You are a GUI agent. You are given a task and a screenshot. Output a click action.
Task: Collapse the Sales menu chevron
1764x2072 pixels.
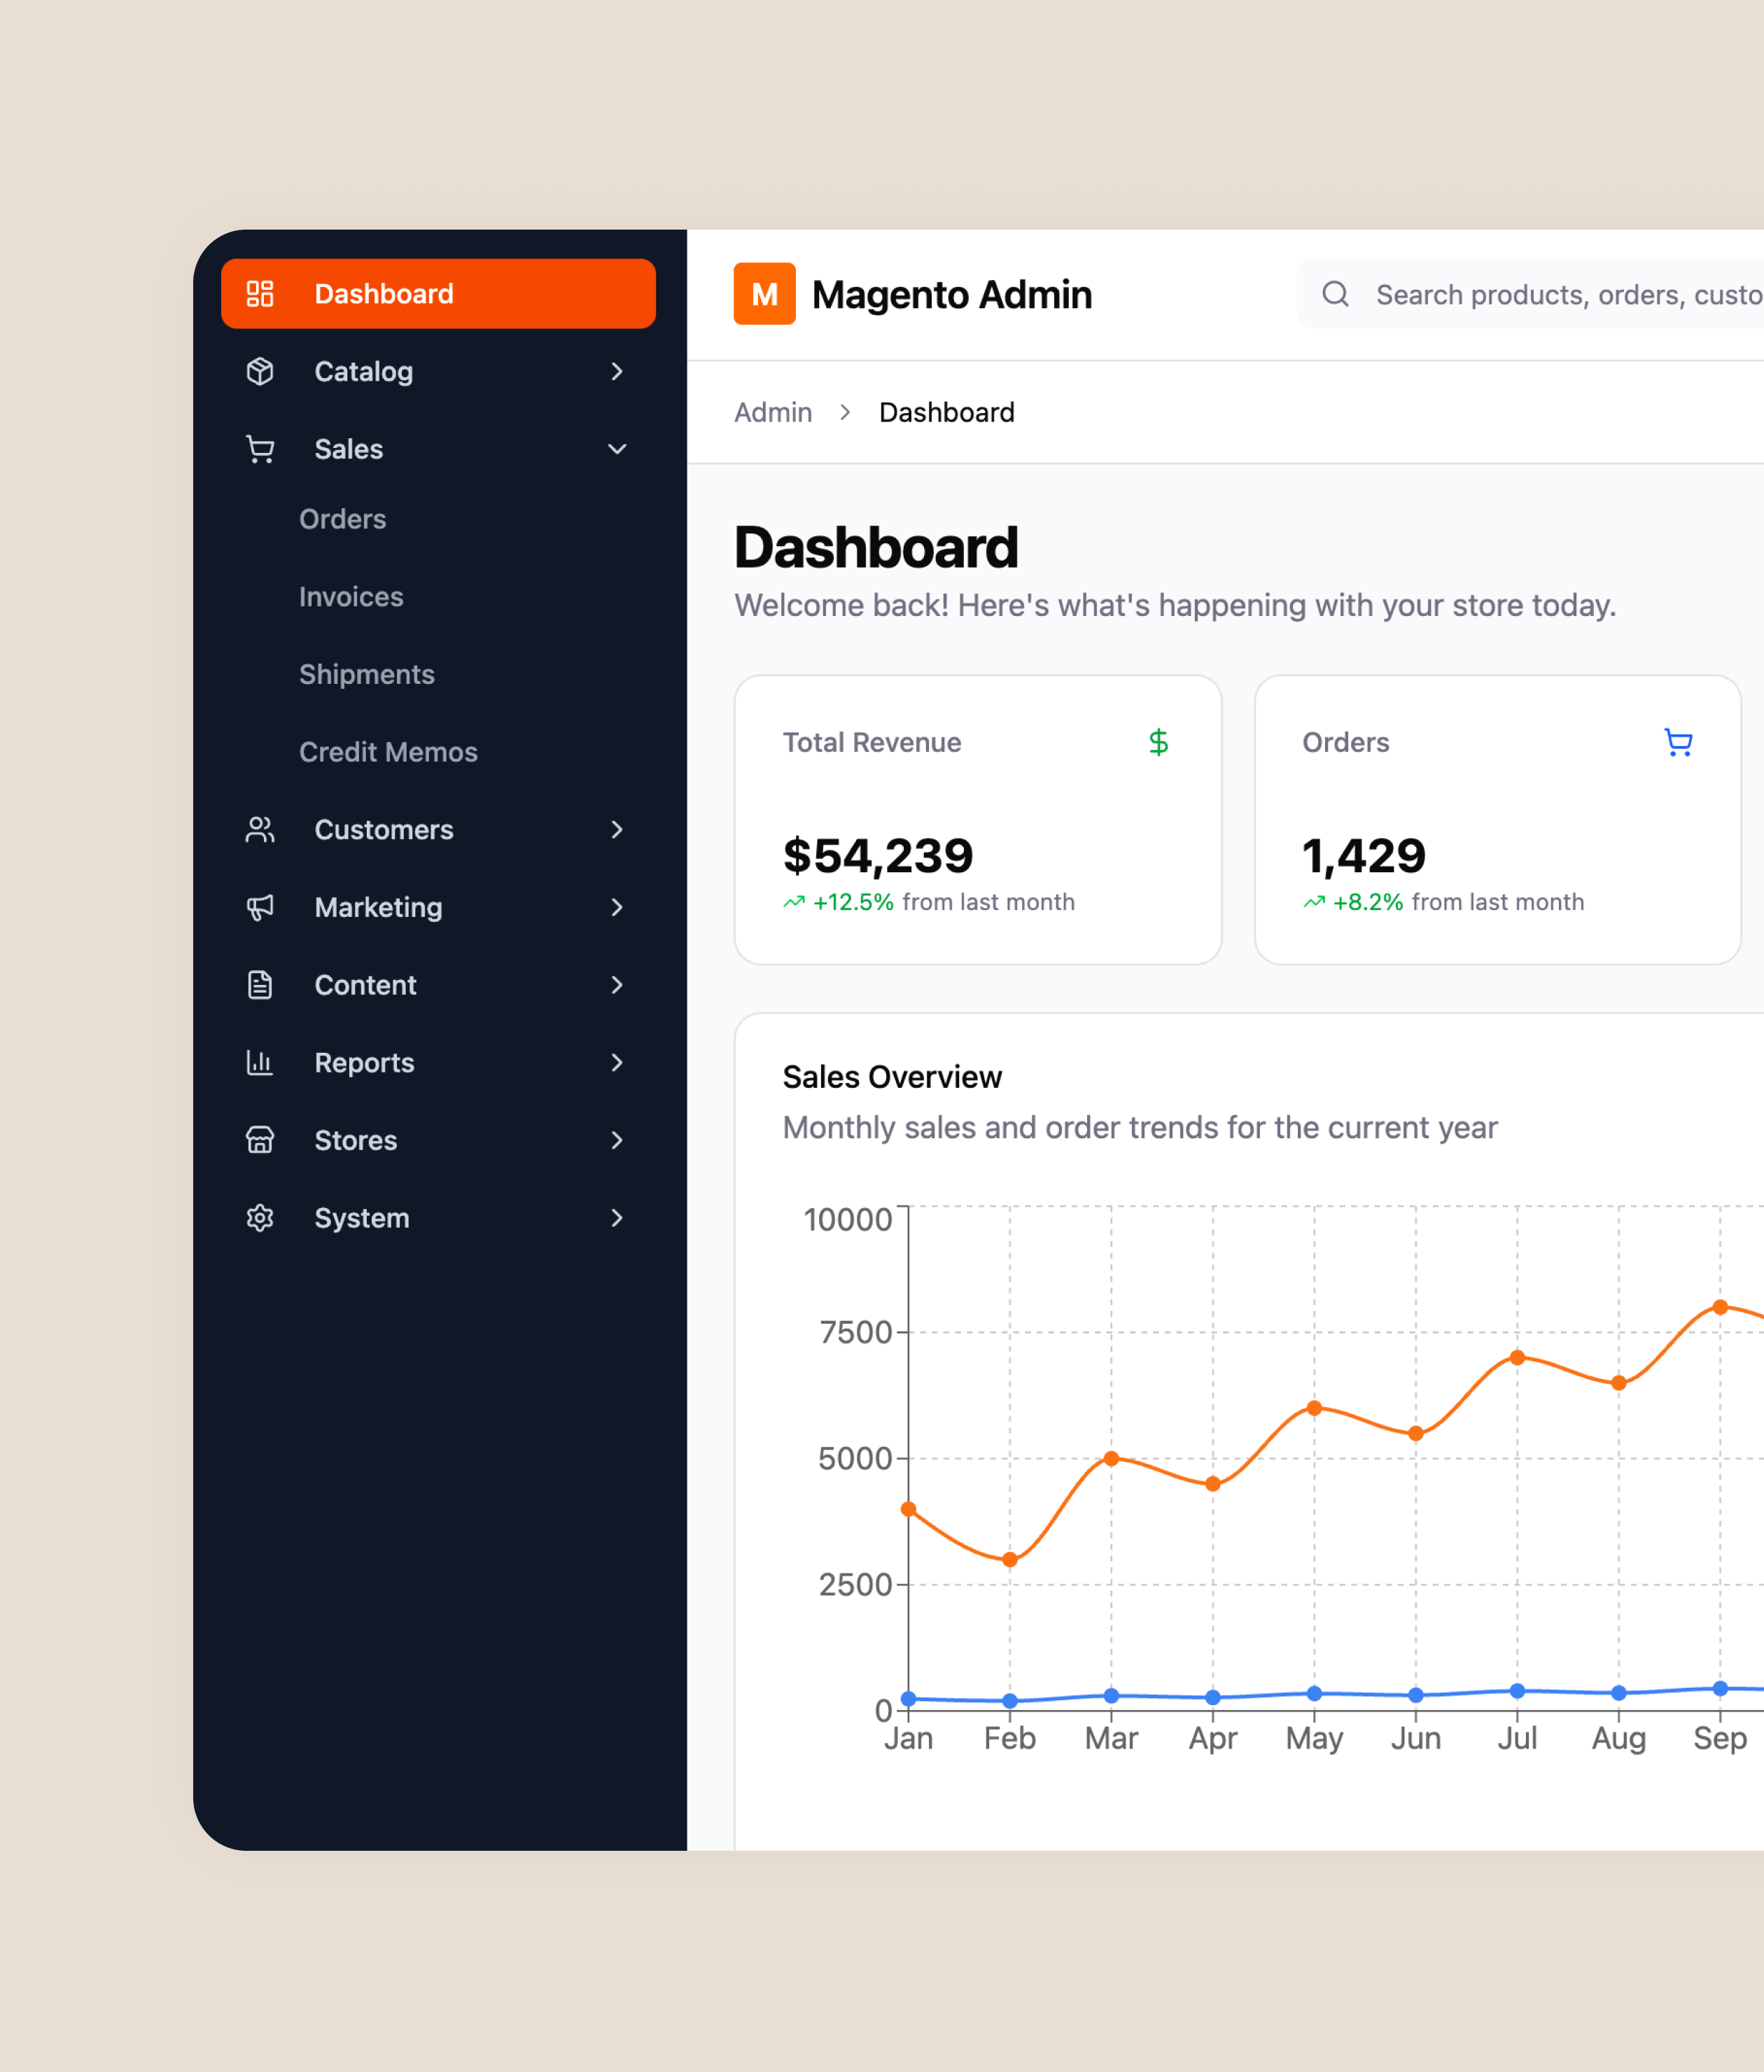tap(617, 449)
